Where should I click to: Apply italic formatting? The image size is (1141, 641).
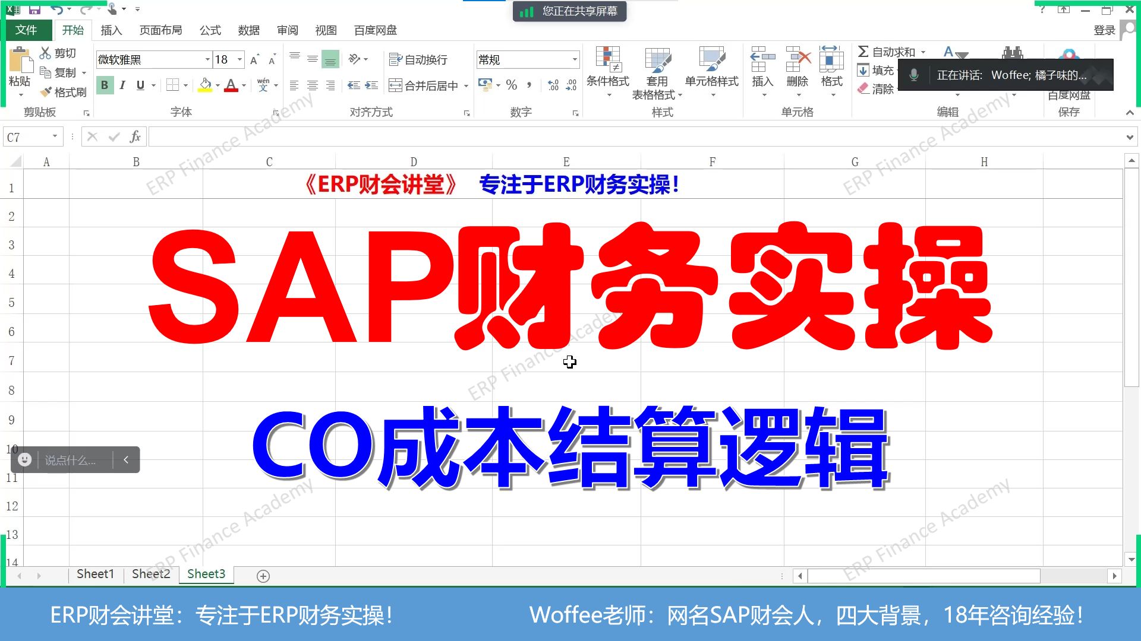122,85
